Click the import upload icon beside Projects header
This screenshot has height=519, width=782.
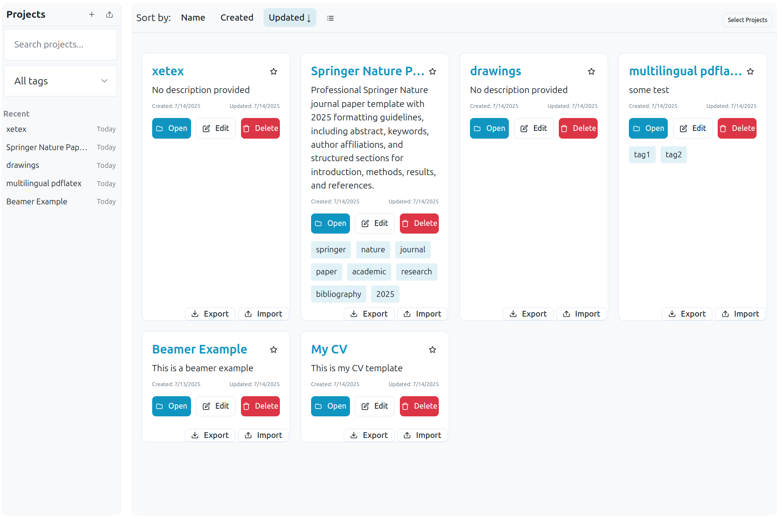(109, 14)
